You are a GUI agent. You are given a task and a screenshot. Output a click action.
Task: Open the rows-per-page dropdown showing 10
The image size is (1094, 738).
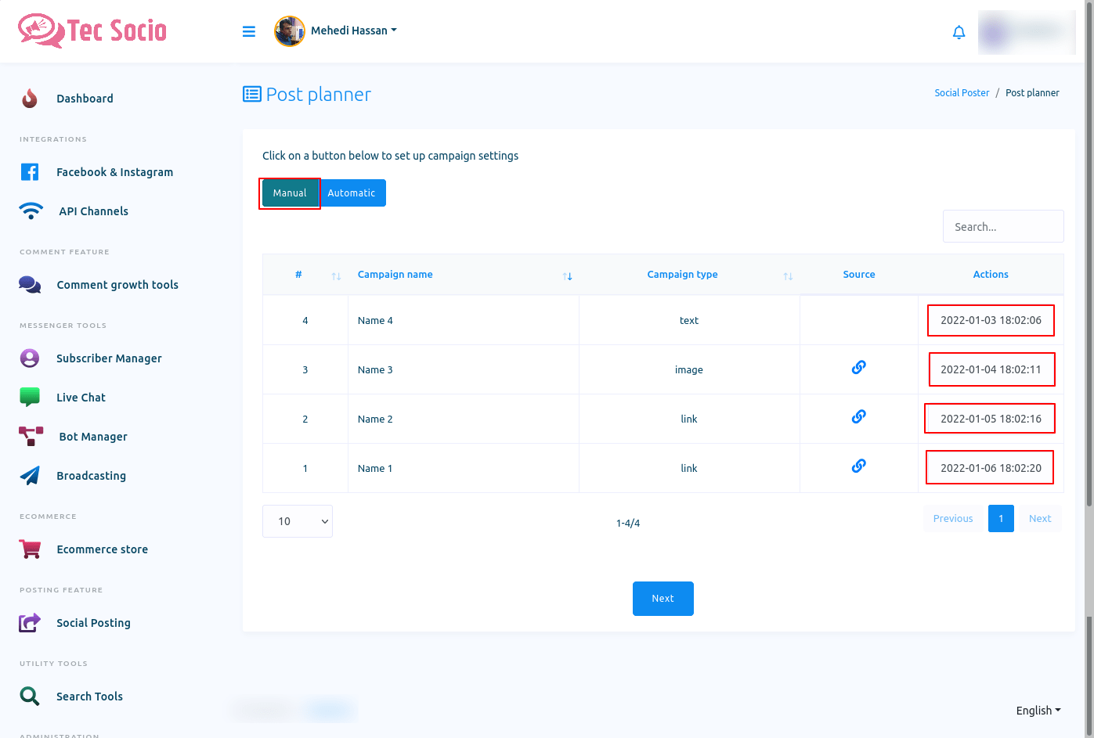coord(298,521)
